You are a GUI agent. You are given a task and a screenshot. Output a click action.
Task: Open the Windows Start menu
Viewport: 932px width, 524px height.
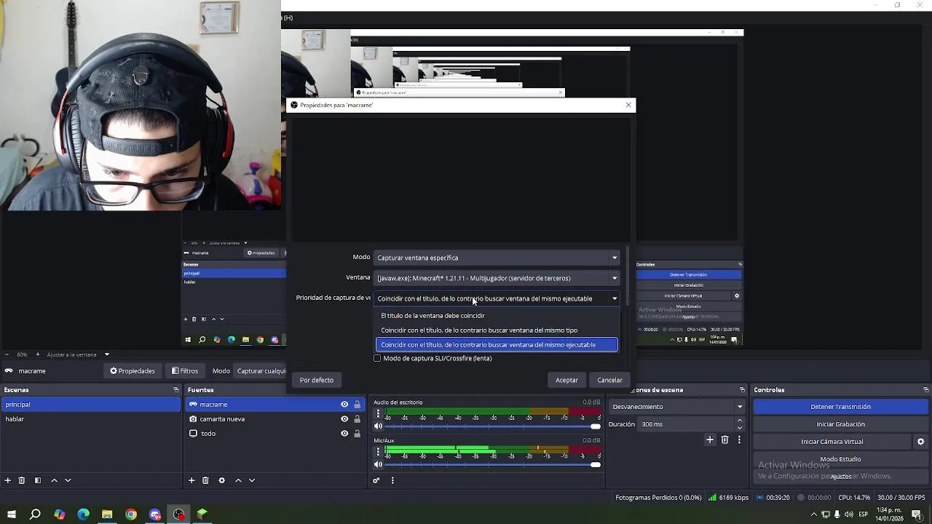coord(11,515)
